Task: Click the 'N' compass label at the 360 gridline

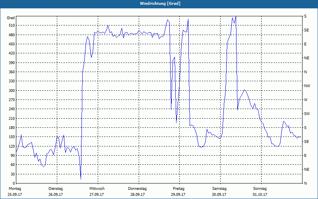Action: click(x=305, y=72)
